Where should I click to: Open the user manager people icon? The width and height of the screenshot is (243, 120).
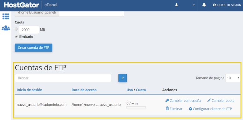[x=6, y=28]
